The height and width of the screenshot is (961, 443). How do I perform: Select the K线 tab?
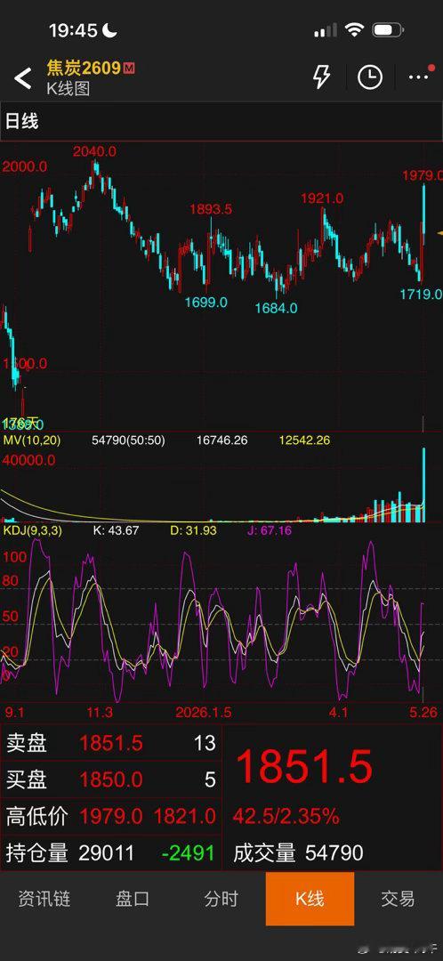[310, 899]
